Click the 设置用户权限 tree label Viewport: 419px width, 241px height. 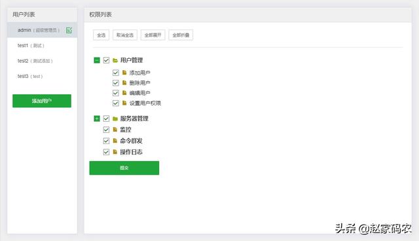pos(145,103)
